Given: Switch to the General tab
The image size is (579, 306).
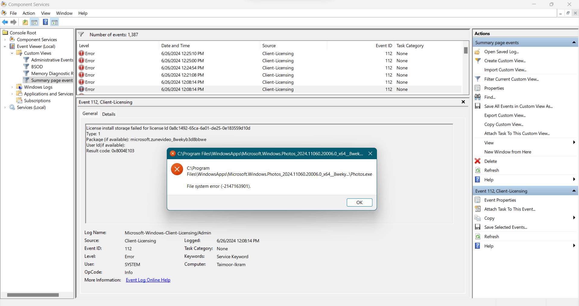Looking at the screenshot, I should coord(90,113).
